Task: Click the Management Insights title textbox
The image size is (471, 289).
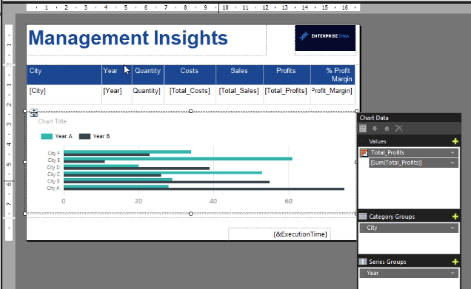Action: pos(147,41)
